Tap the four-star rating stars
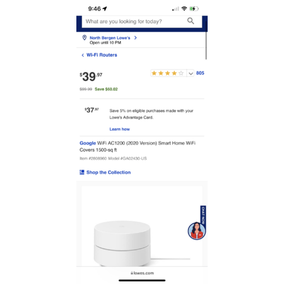284x284 pixels. (168, 73)
